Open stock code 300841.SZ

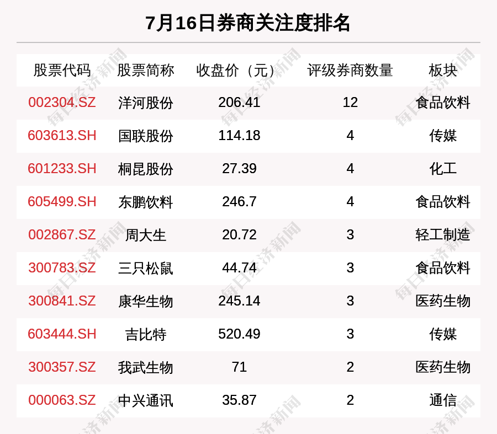(62, 301)
